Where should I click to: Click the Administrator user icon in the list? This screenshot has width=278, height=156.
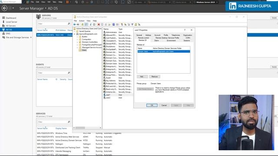[x=104, y=32]
